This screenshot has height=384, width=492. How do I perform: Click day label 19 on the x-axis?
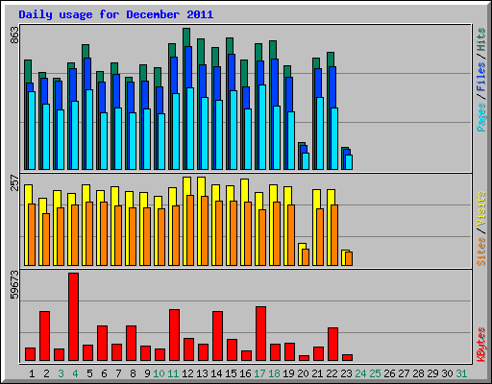pyautogui.click(x=288, y=373)
